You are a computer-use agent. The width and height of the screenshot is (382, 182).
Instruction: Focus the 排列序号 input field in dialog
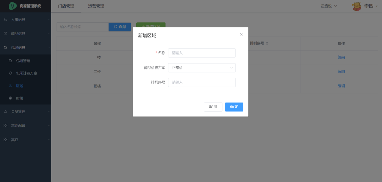(x=202, y=82)
